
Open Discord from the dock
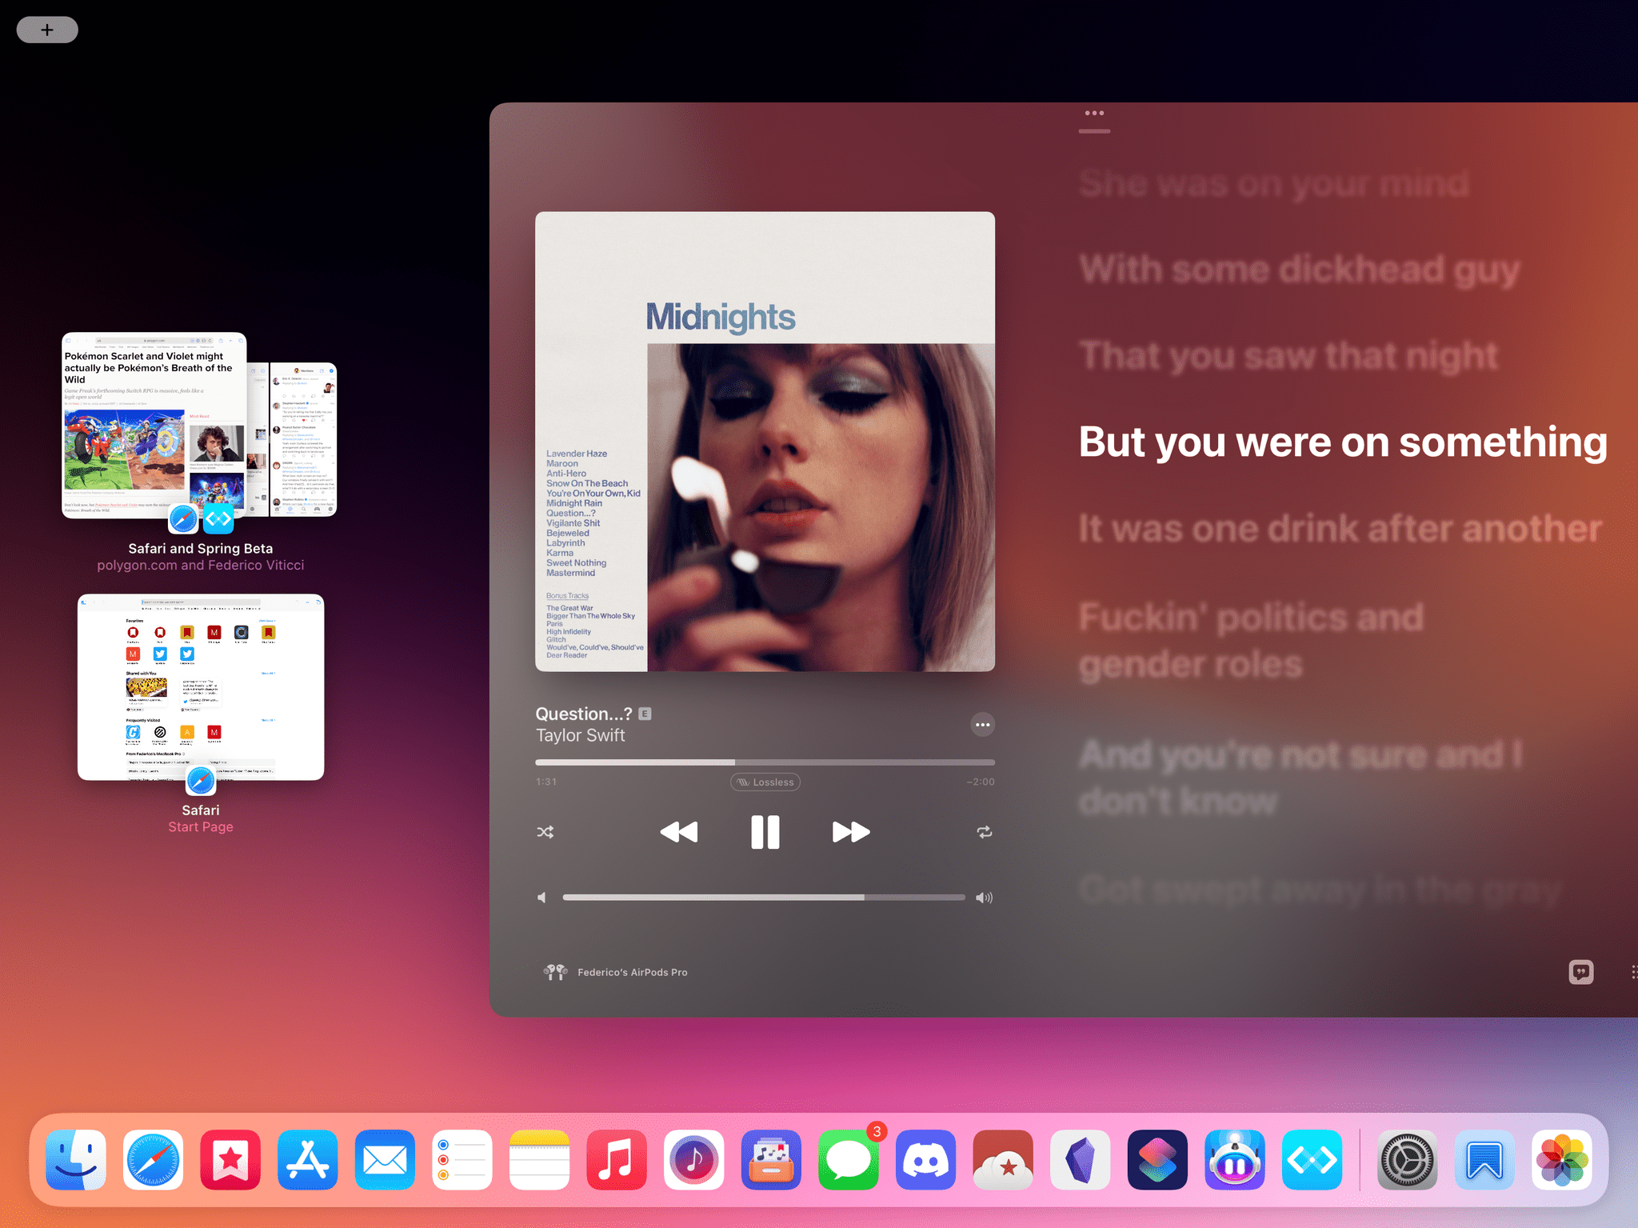coord(925,1159)
